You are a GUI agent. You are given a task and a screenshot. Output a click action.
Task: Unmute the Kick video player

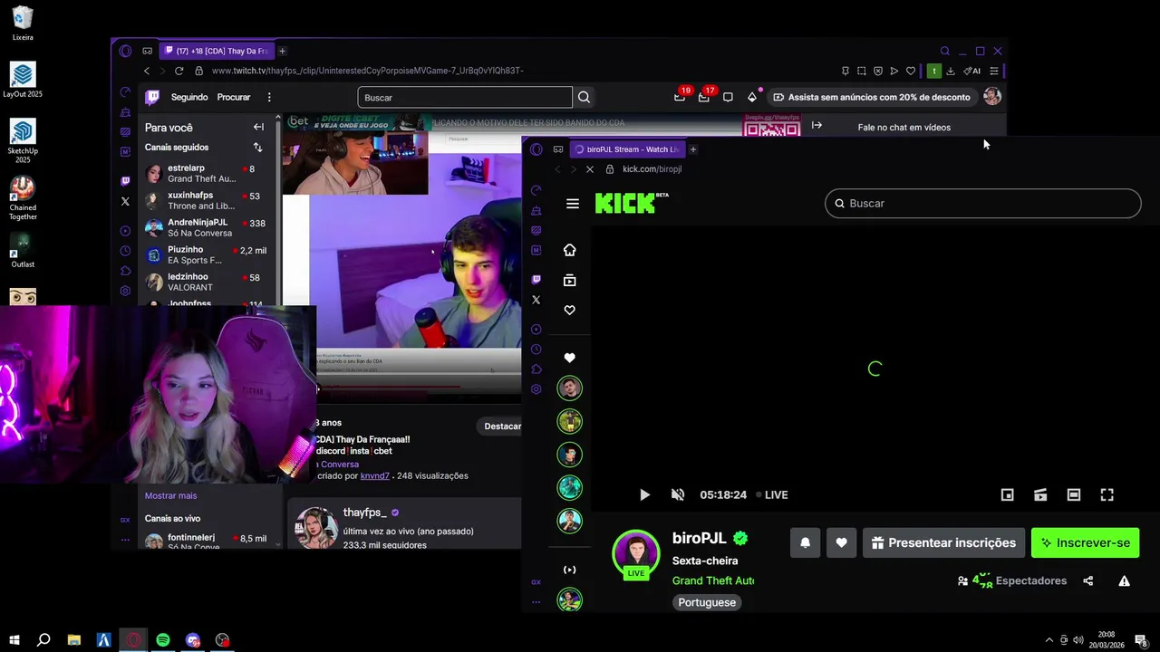click(677, 494)
